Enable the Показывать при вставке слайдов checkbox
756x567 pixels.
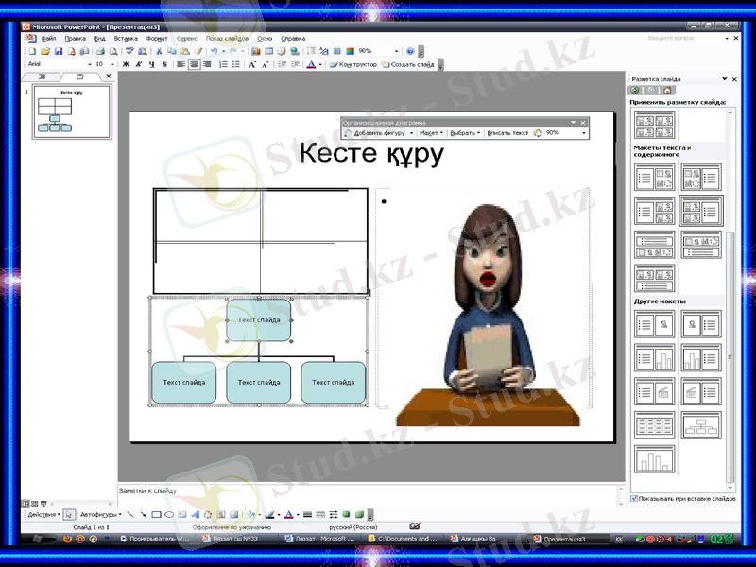(633, 497)
